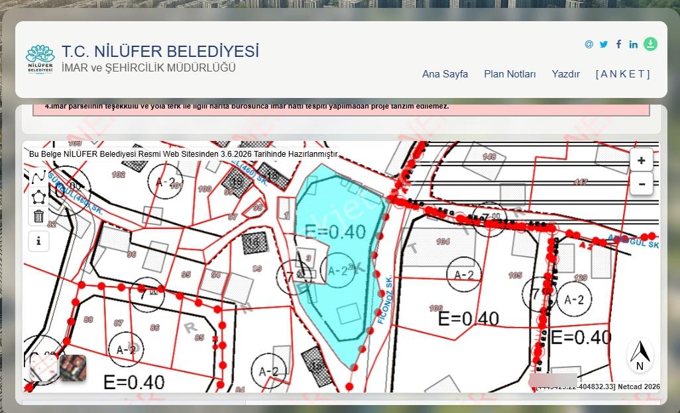Screen dimensions: 680x413
Task: Zoom out the map with minus button
Action: (641, 184)
